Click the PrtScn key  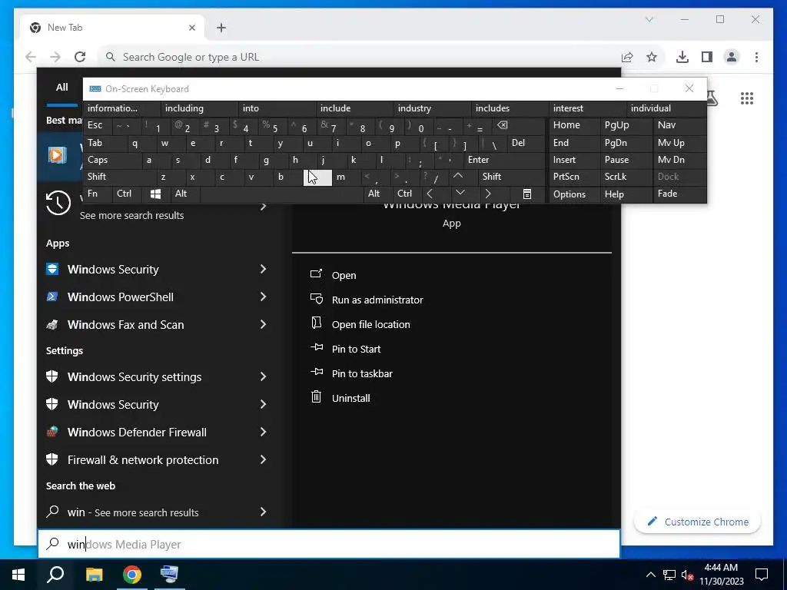(x=574, y=177)
